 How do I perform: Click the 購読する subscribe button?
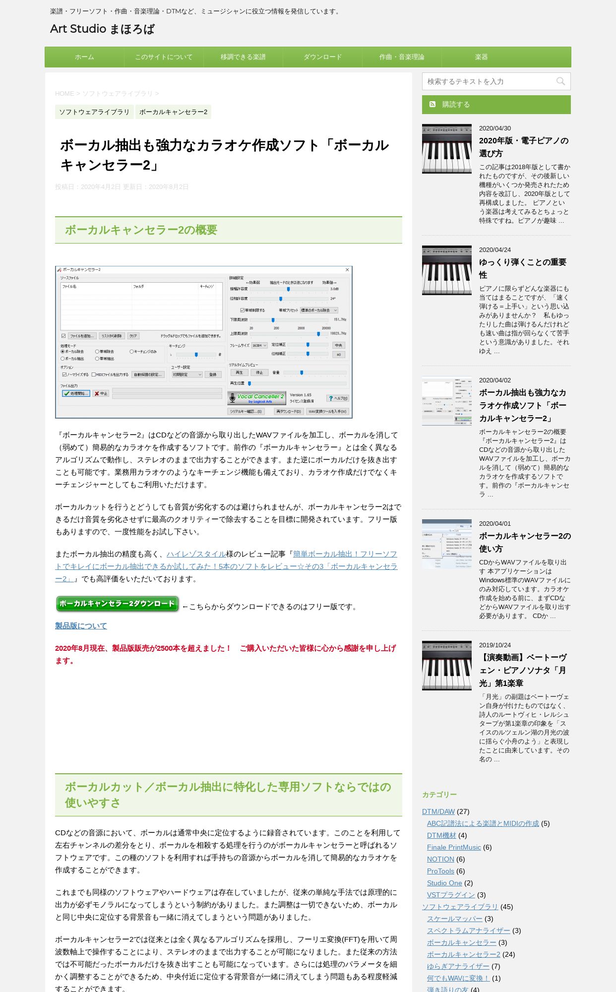tap(496, 105)
